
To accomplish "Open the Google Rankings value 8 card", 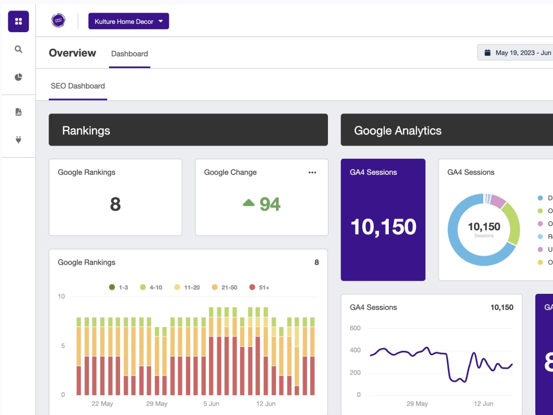I will pyautogui.click(x=116, y=198).
